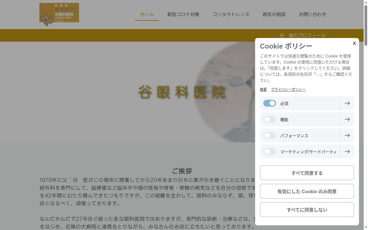Click the 谷眼科医院 hero title text

coord(182,92)
